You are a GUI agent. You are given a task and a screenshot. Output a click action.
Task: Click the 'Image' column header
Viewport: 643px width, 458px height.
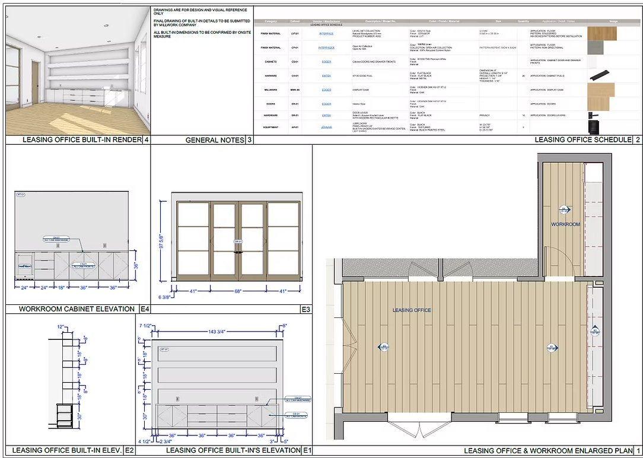pos(613,21)
